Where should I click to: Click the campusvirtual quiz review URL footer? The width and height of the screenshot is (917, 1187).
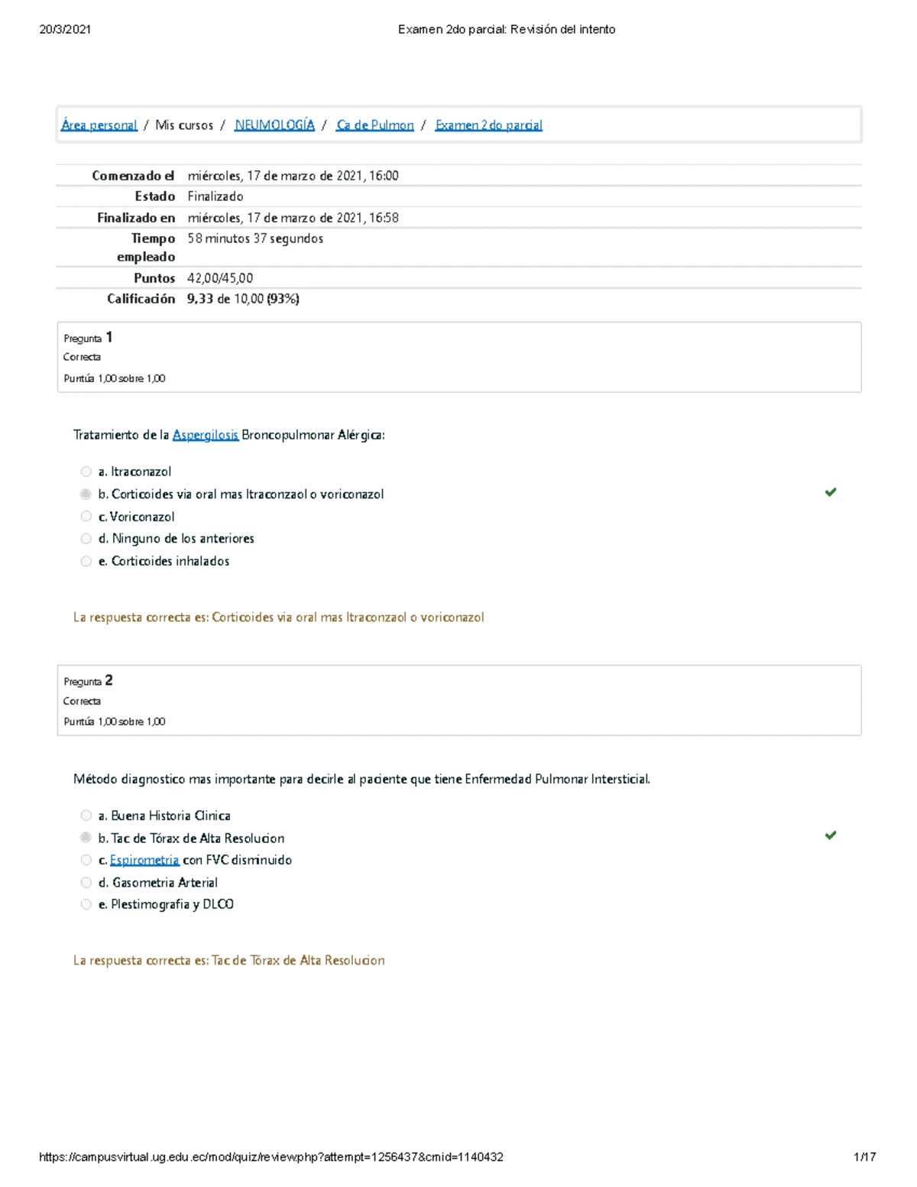click(x=271, y=1157)
